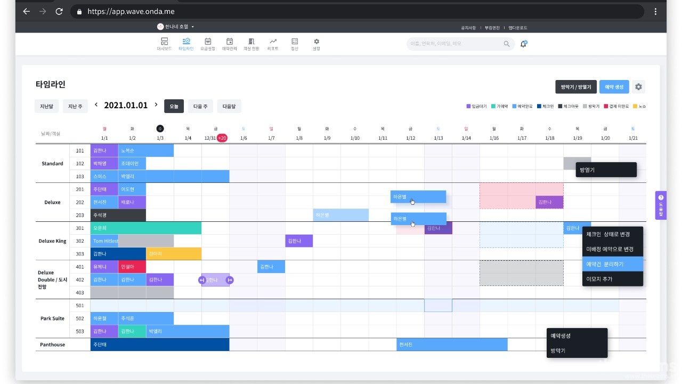Image resolution: width=682 pixels, height=384 pixels.
Task: Click the 입금대기 purple legend swatch
Action: tap(468, 107)
